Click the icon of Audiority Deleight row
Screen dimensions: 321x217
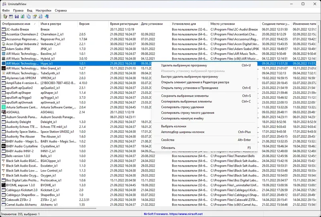point(4,122)
